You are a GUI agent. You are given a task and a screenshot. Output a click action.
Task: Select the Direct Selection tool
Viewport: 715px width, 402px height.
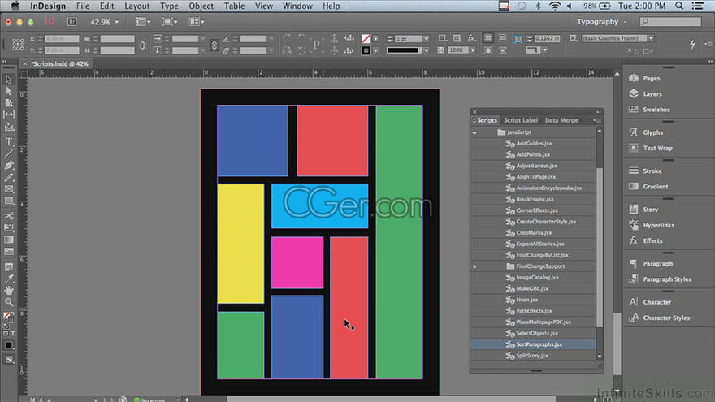click(9, 91)
